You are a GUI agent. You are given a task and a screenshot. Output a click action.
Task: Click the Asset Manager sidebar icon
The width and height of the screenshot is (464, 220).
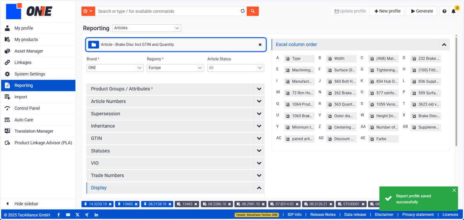(7, 51)
